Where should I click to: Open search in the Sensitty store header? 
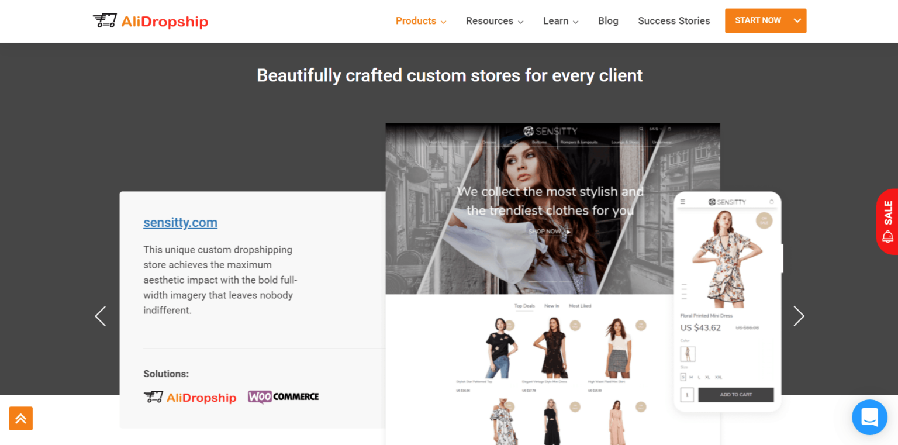tap(641, 129)
